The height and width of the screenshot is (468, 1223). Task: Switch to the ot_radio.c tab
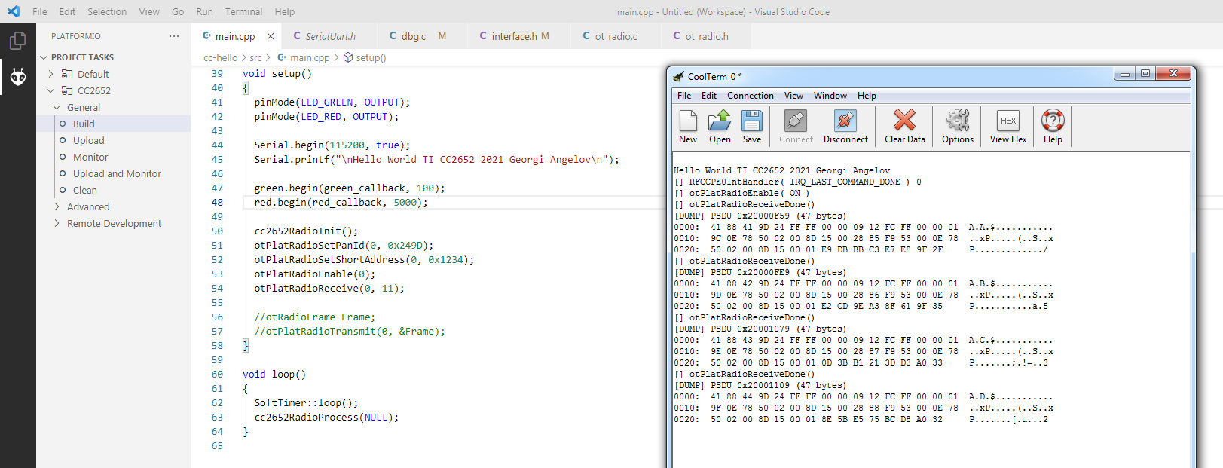click(616, 36)
